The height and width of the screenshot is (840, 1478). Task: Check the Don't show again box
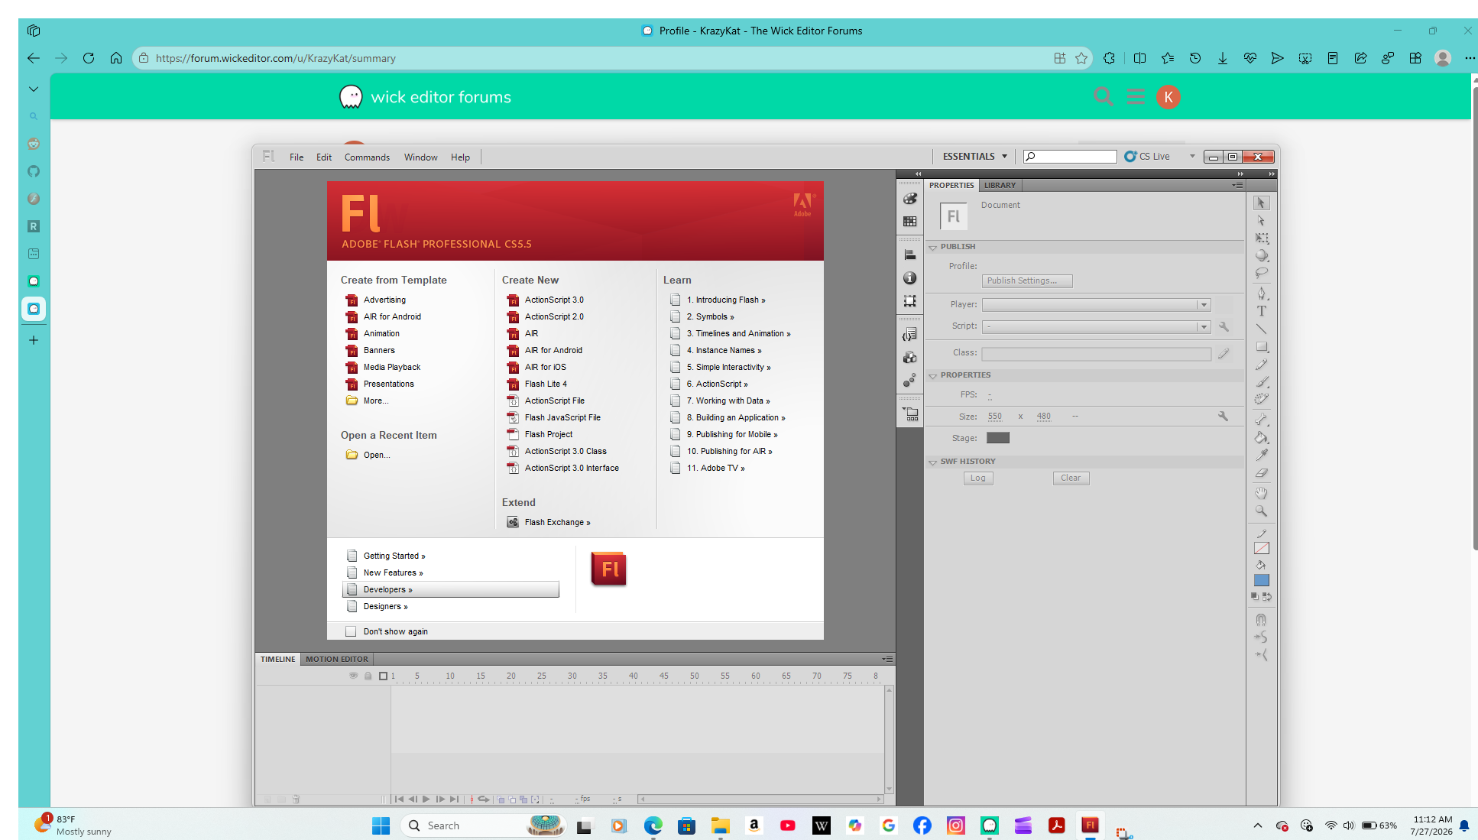coord(351,631)
